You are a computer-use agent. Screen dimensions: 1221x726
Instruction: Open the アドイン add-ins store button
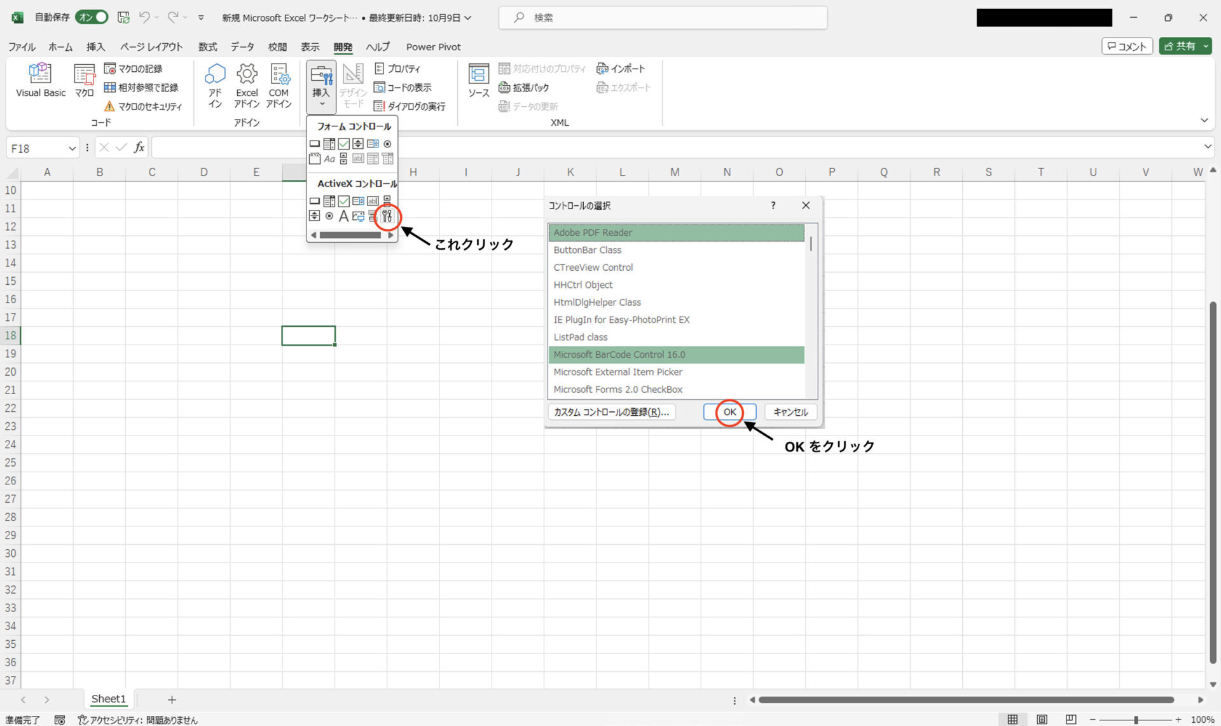(215, 86)
